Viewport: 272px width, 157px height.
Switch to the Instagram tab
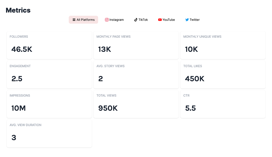(x=114, y=20)
